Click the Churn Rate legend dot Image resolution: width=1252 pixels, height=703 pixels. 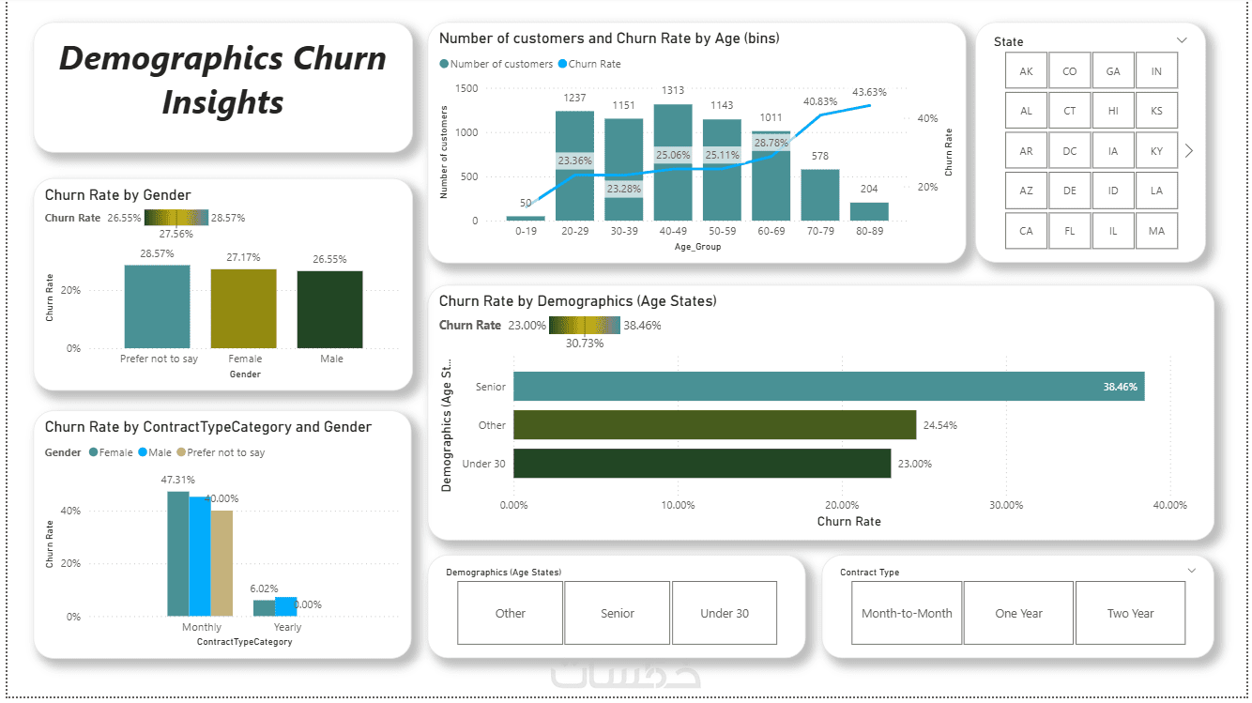(562, 65)
